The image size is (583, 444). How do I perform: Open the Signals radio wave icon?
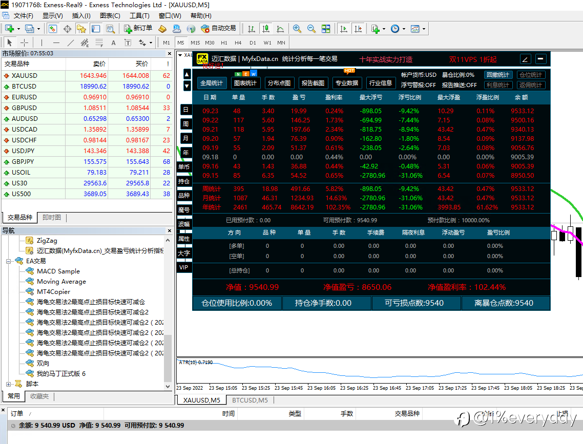[191, 29]
